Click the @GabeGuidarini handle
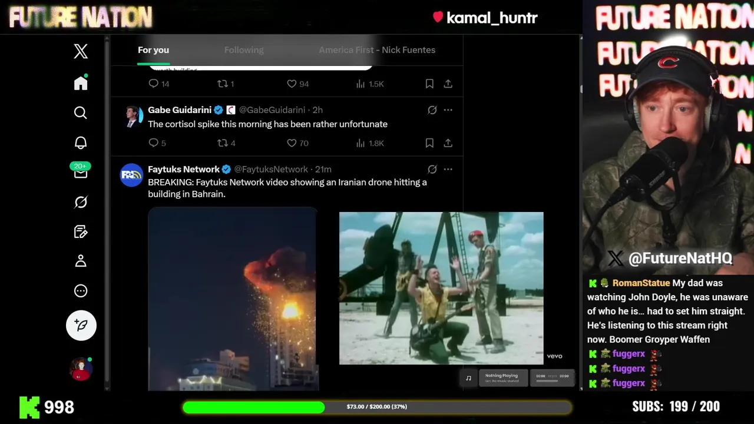Screen dimensions: 754x424 click(x=272, y=110)
